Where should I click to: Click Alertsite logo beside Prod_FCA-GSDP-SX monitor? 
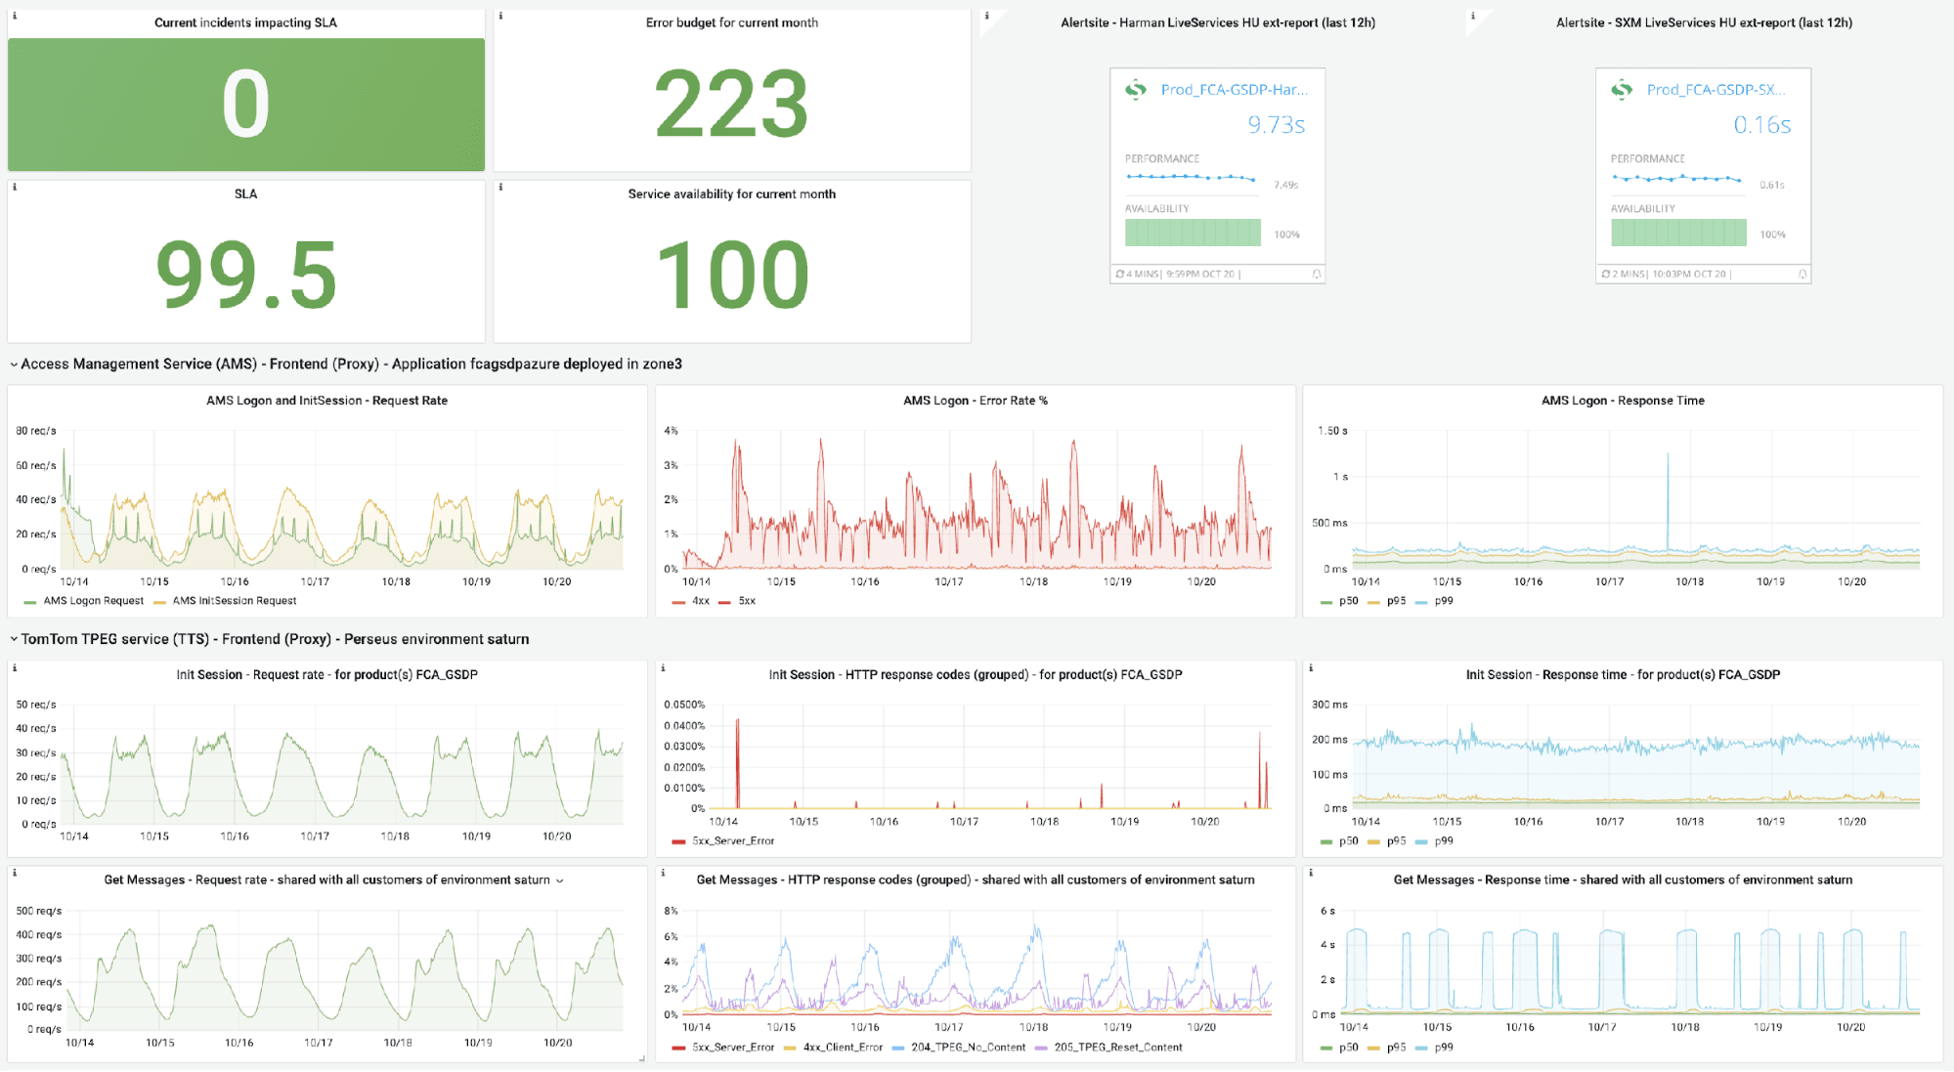click(x=1622, y=90)
